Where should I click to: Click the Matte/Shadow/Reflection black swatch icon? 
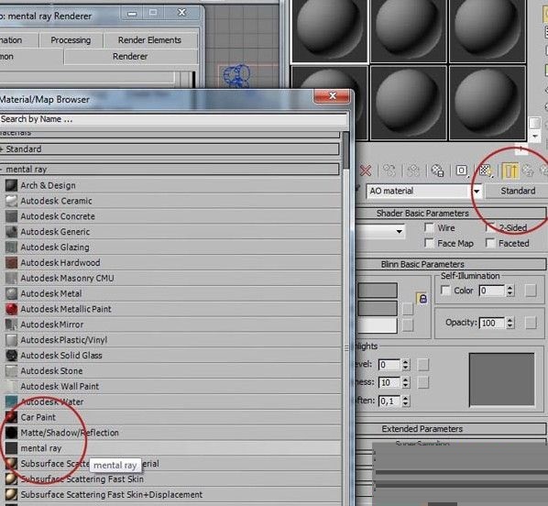[x=11, y=433]
